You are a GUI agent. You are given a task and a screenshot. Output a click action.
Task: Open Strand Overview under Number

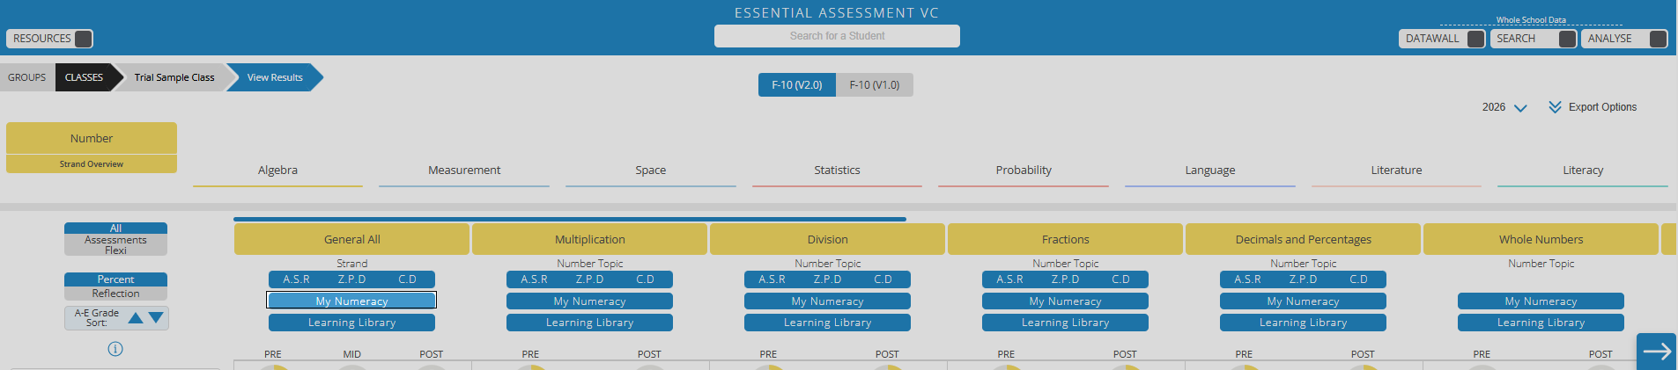point(92,164)
